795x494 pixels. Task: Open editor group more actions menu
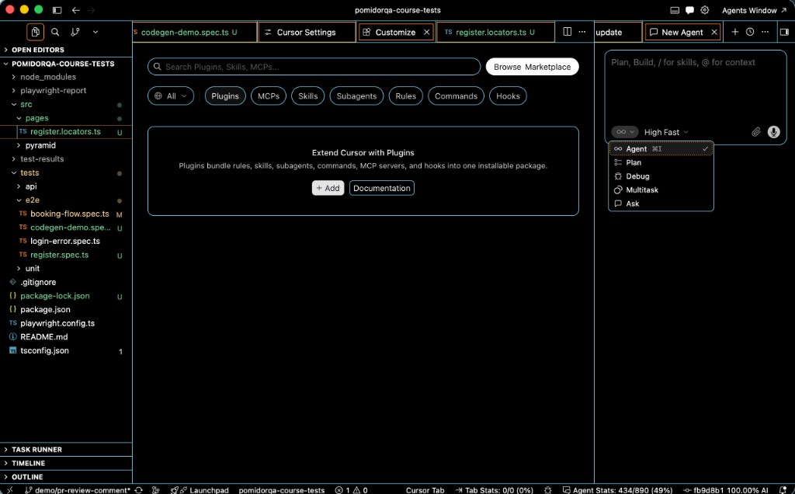(582, 31)
